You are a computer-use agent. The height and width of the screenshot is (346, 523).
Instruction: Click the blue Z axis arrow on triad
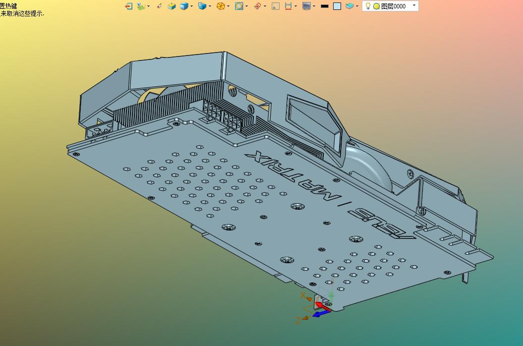coord(321,314)
